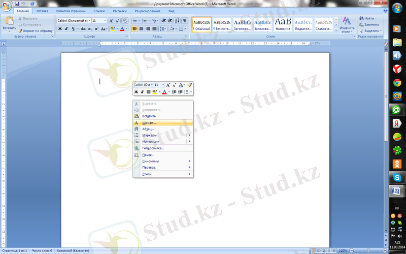Click Format Painter (Формат по образцу)

[37, 30]
